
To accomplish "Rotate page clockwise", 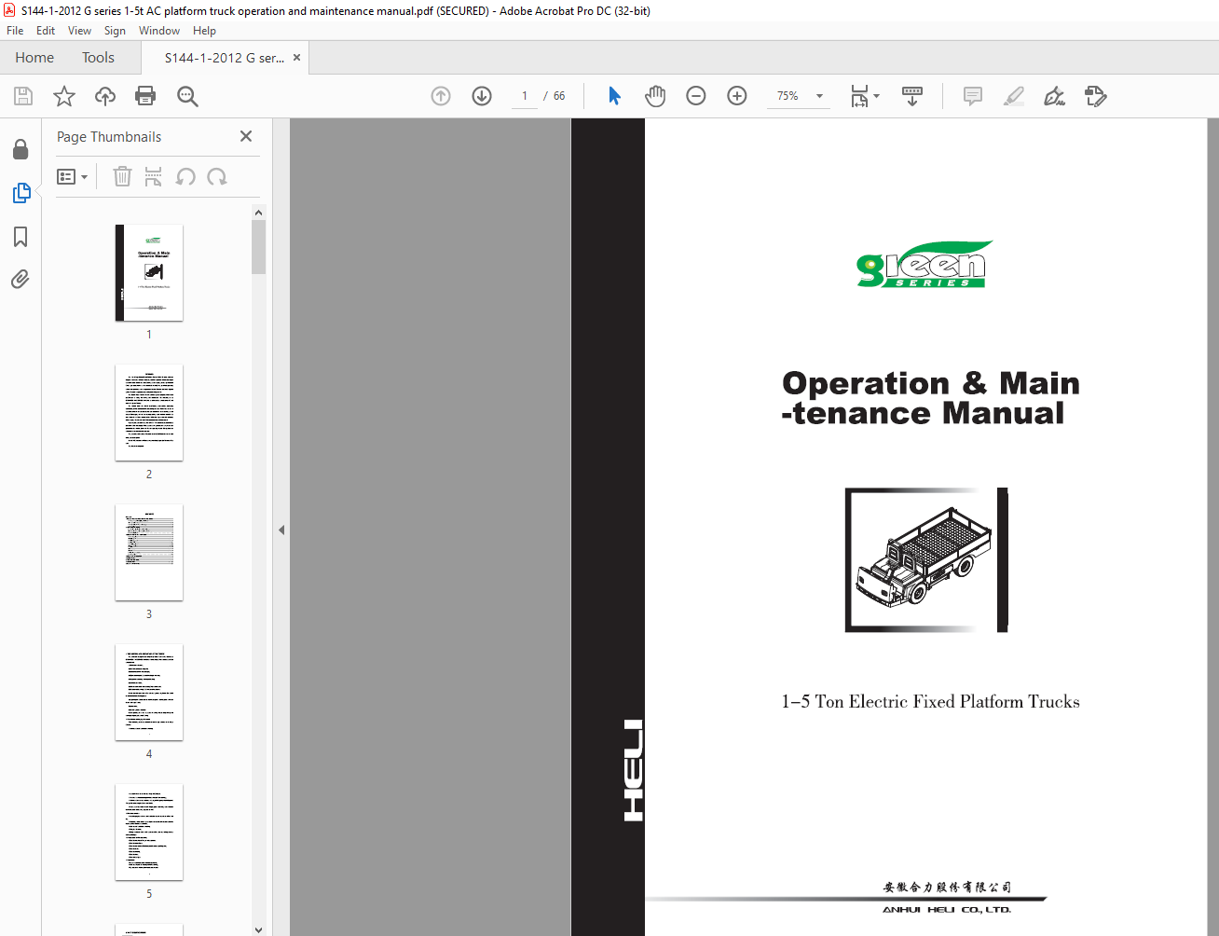I will coord(217,176).
